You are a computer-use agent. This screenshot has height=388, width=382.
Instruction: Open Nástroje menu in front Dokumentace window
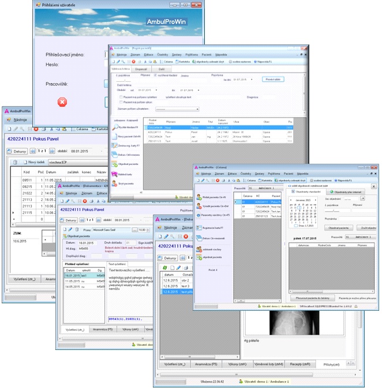(170, 228)
